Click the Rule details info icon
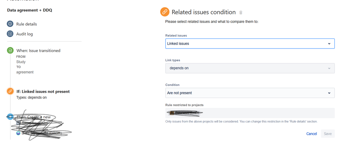343x141 pixels. point(10,24)
